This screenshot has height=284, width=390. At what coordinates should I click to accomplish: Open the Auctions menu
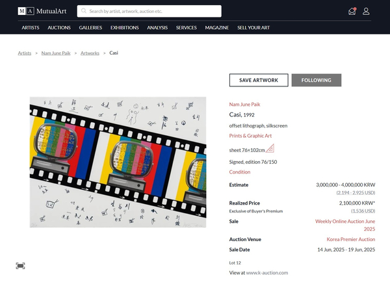59,28
